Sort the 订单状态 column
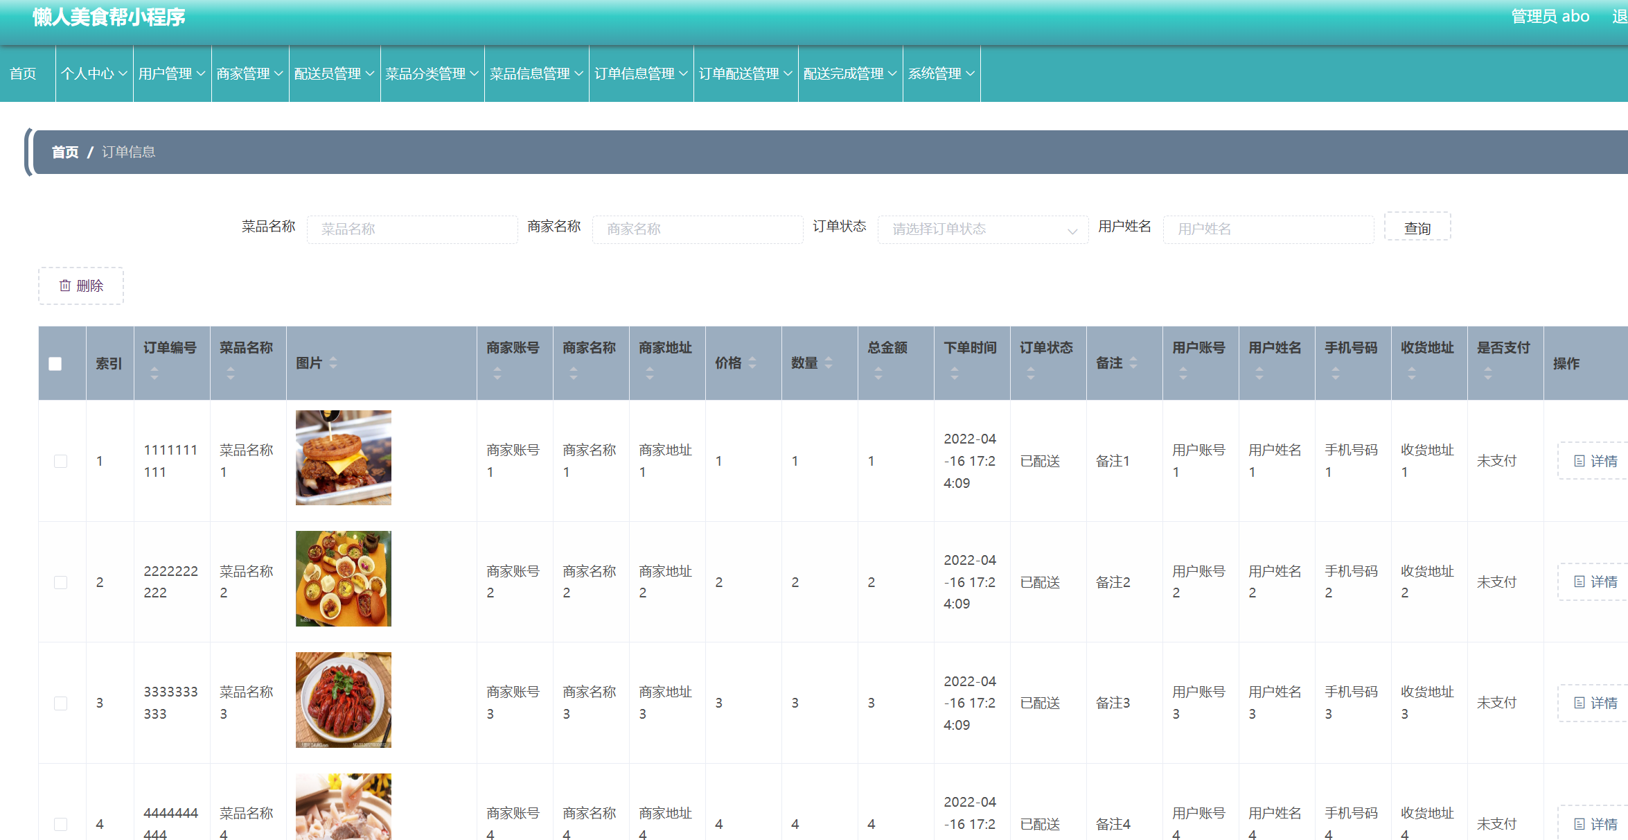The image size is (1628, 840). click(1031, 374)
